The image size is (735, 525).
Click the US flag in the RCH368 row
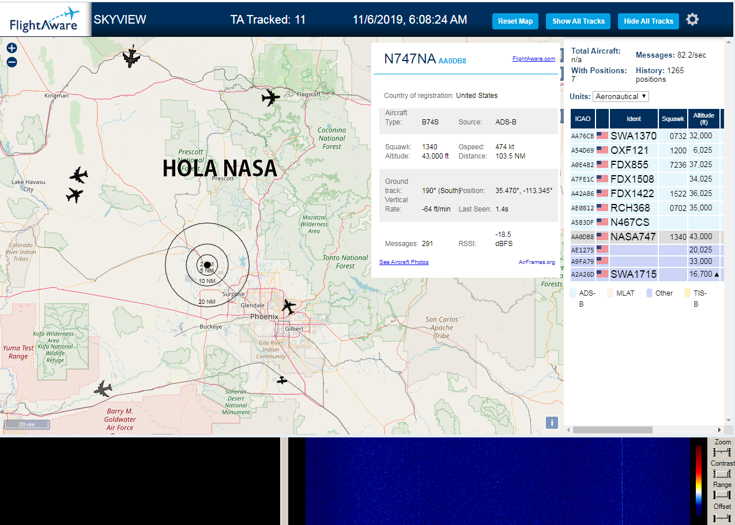point(602,207)
